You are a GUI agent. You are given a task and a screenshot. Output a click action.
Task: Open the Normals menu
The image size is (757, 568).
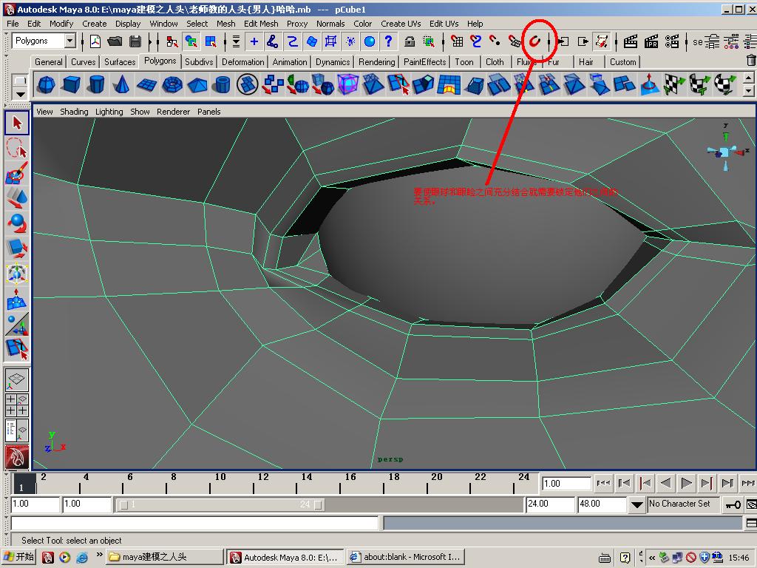point(330,24)
